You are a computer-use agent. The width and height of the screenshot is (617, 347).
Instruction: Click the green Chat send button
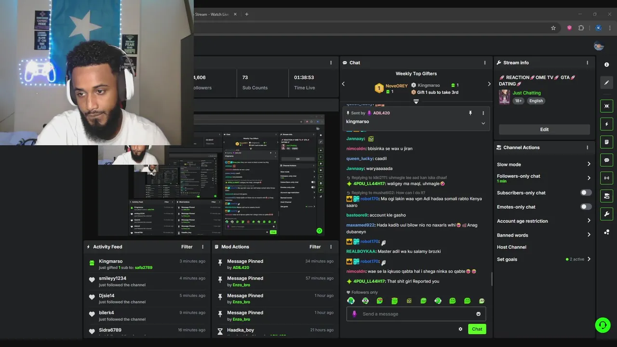tap(477, 329)
